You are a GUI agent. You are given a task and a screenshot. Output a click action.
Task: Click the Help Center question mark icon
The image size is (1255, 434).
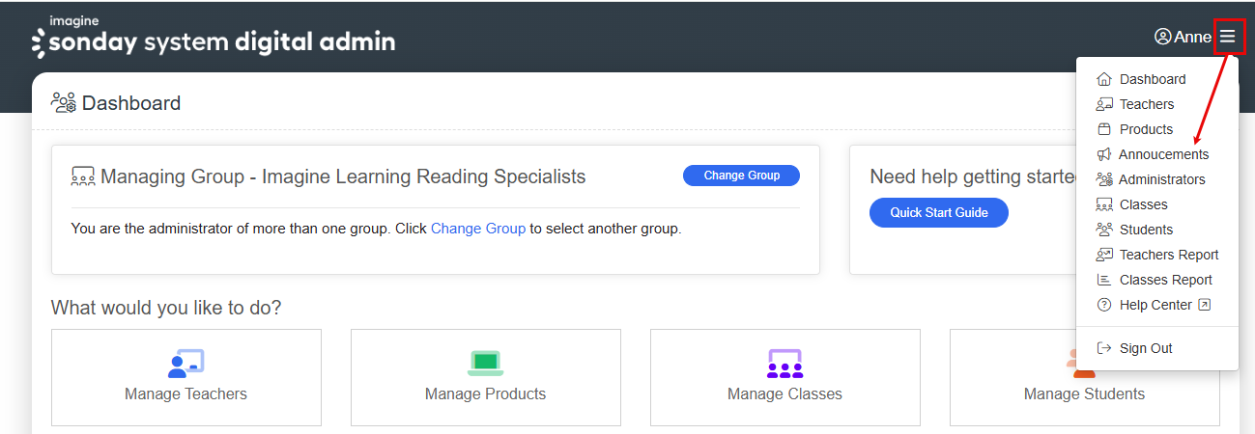click(x=1104, y=305)
